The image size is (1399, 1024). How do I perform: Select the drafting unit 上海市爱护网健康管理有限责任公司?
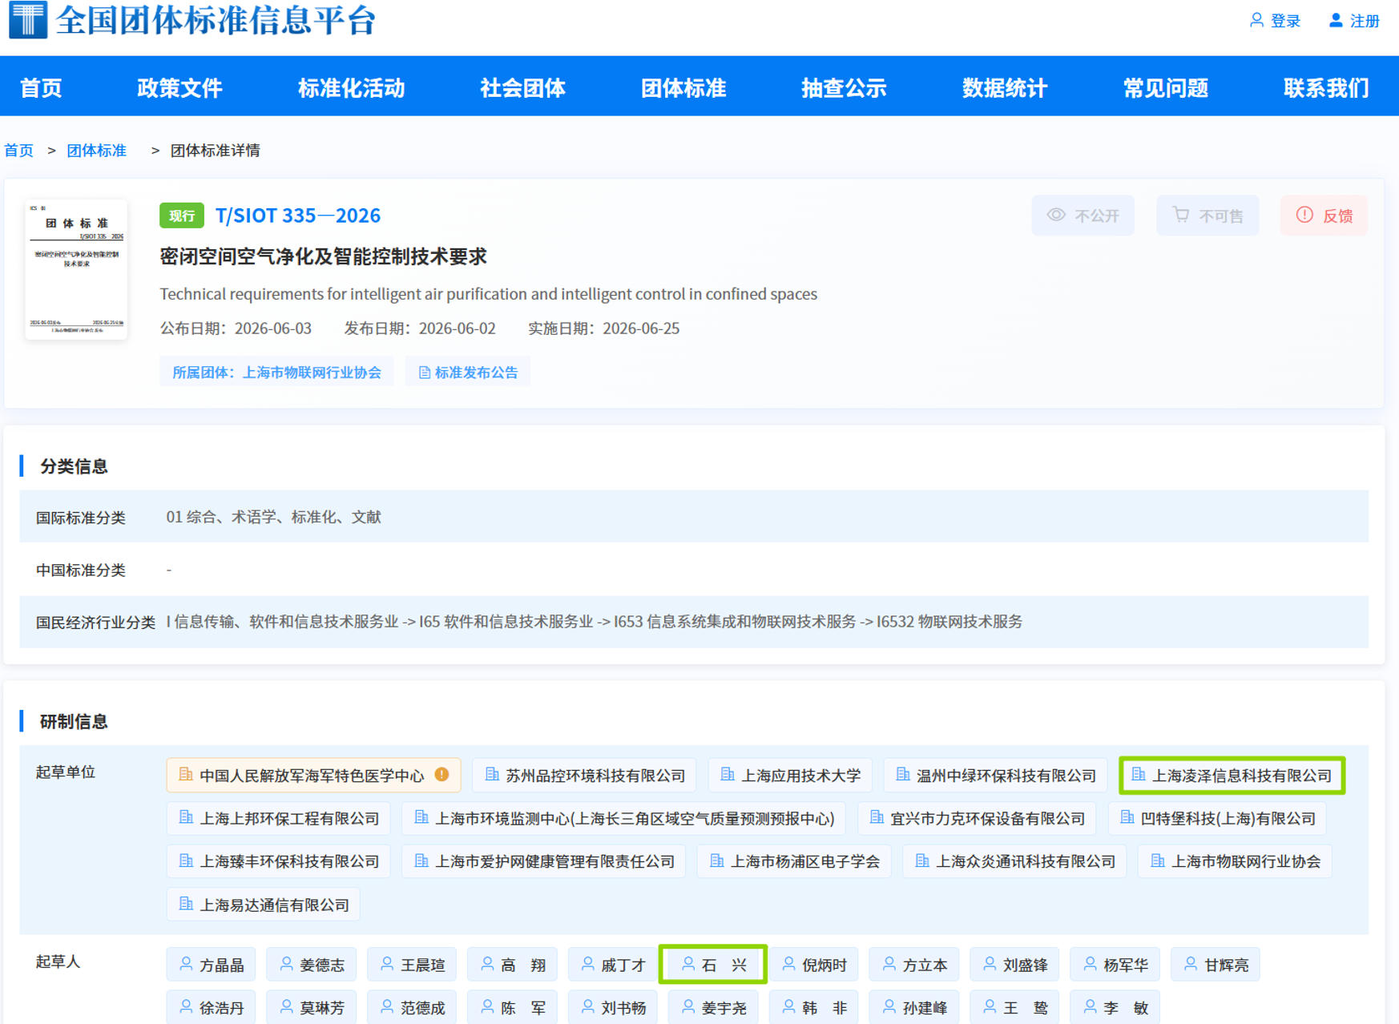pos(544,861)
